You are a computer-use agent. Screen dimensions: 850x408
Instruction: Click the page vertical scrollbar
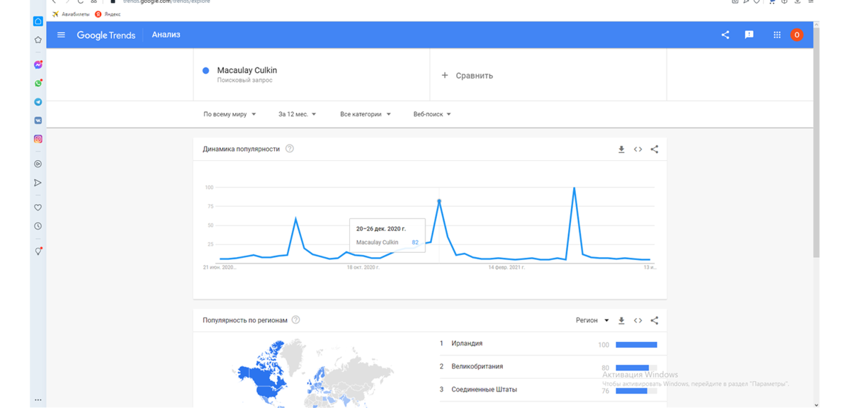click(x=817, y=142)
